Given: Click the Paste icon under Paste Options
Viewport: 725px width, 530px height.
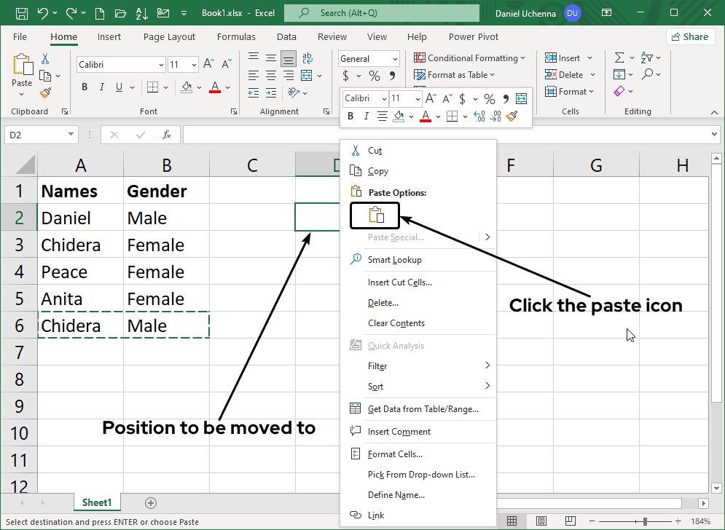Looking at the screenshot, I should pyautogui.click(x=375, y=215).
